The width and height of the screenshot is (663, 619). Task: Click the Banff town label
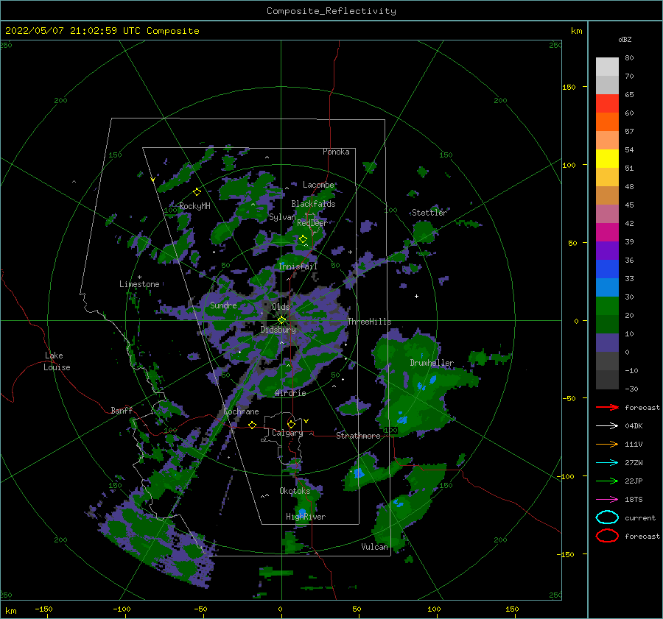pyautogui.click(x=122, y=410)
